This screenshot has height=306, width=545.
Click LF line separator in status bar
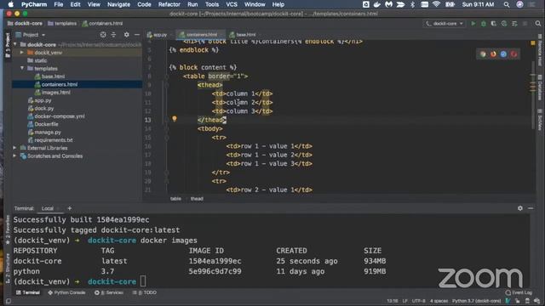405,301
